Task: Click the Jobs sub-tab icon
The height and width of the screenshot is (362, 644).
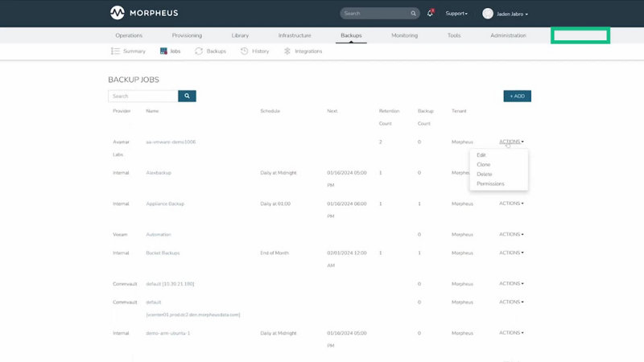Action: 163,51
